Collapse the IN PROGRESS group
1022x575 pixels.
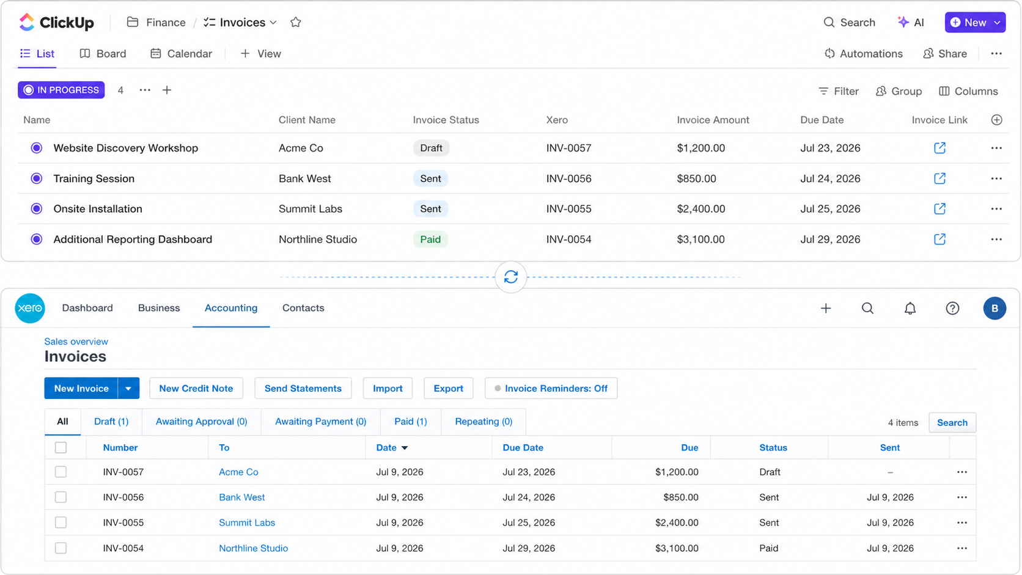[x=61, y=90]
